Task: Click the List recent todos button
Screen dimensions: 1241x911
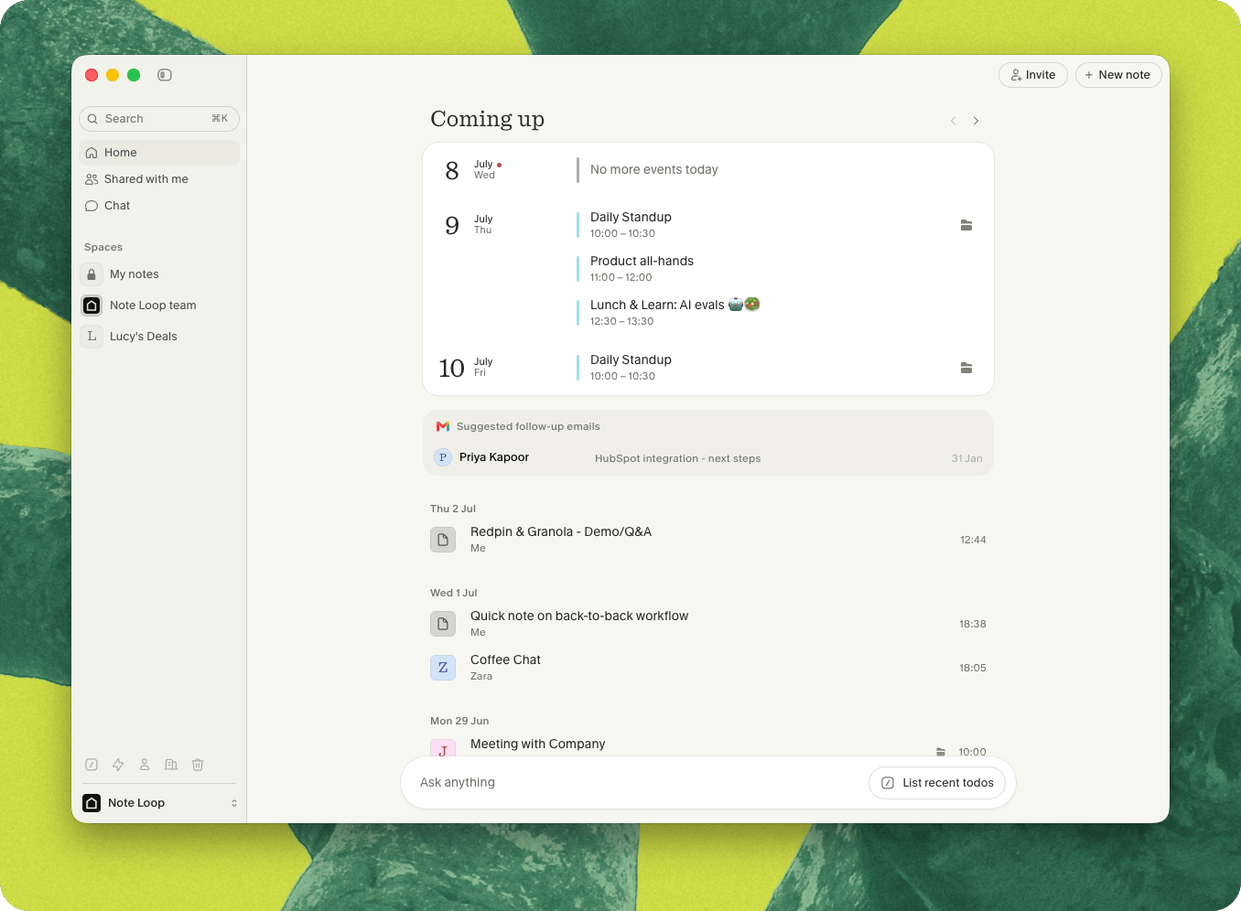Action: click(937, 783)
